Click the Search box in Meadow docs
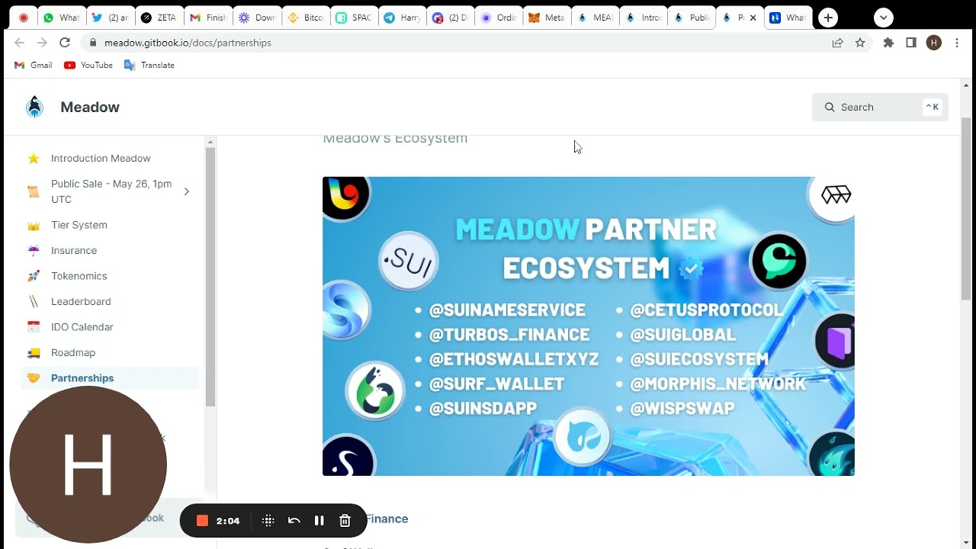The width and height of the screenshot is (976, 549). 880,107
